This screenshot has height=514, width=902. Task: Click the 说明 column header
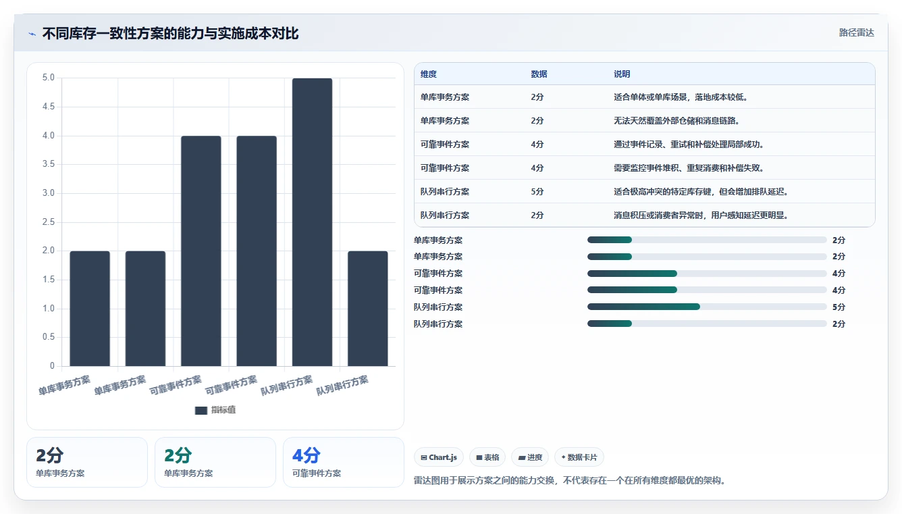tap(622, 74)
